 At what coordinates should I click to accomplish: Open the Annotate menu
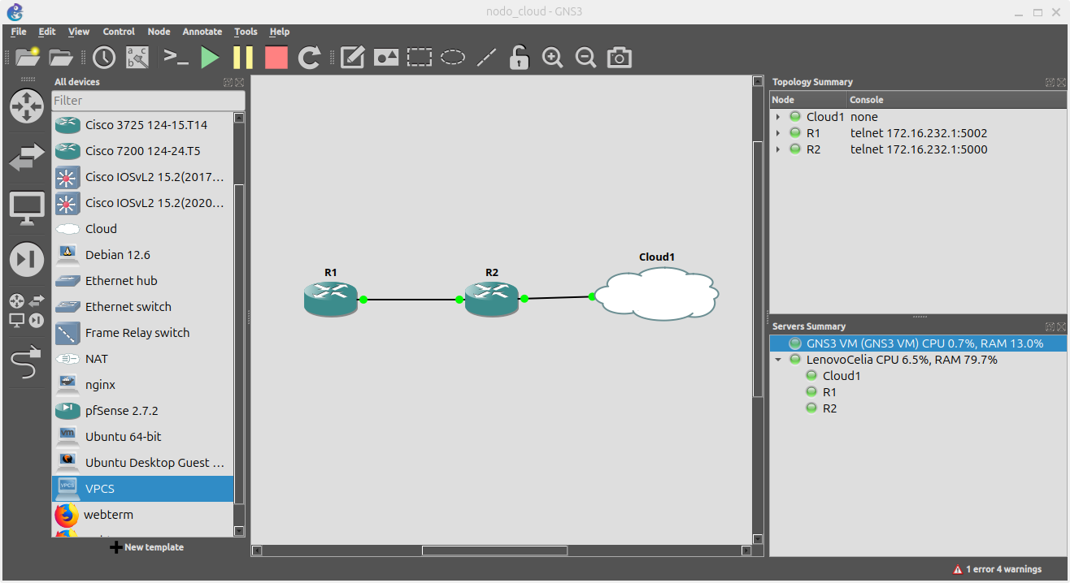tap(202, 32)
